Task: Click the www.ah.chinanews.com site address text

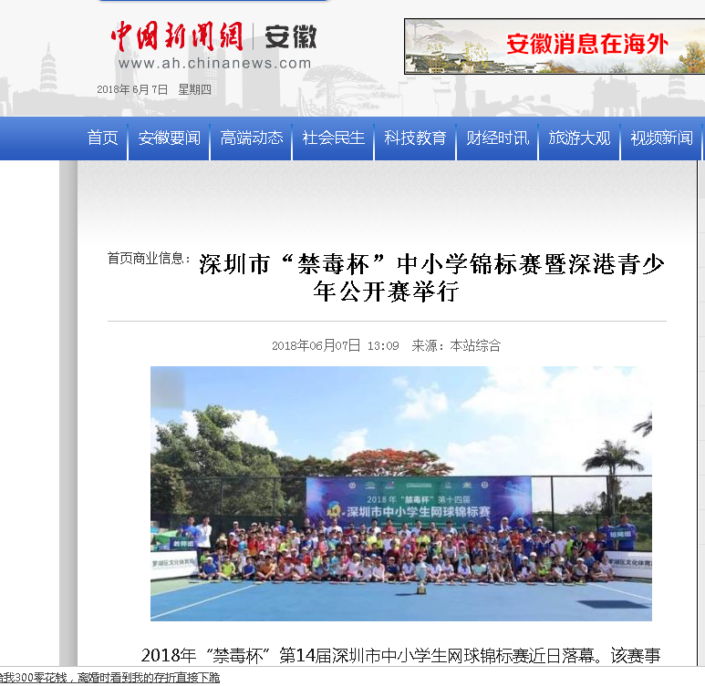Action: 214,64
